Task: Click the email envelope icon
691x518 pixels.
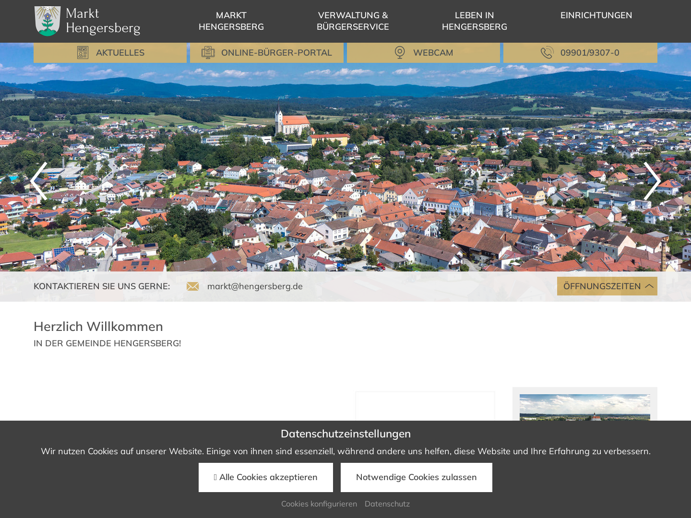Action: [193, 286]
